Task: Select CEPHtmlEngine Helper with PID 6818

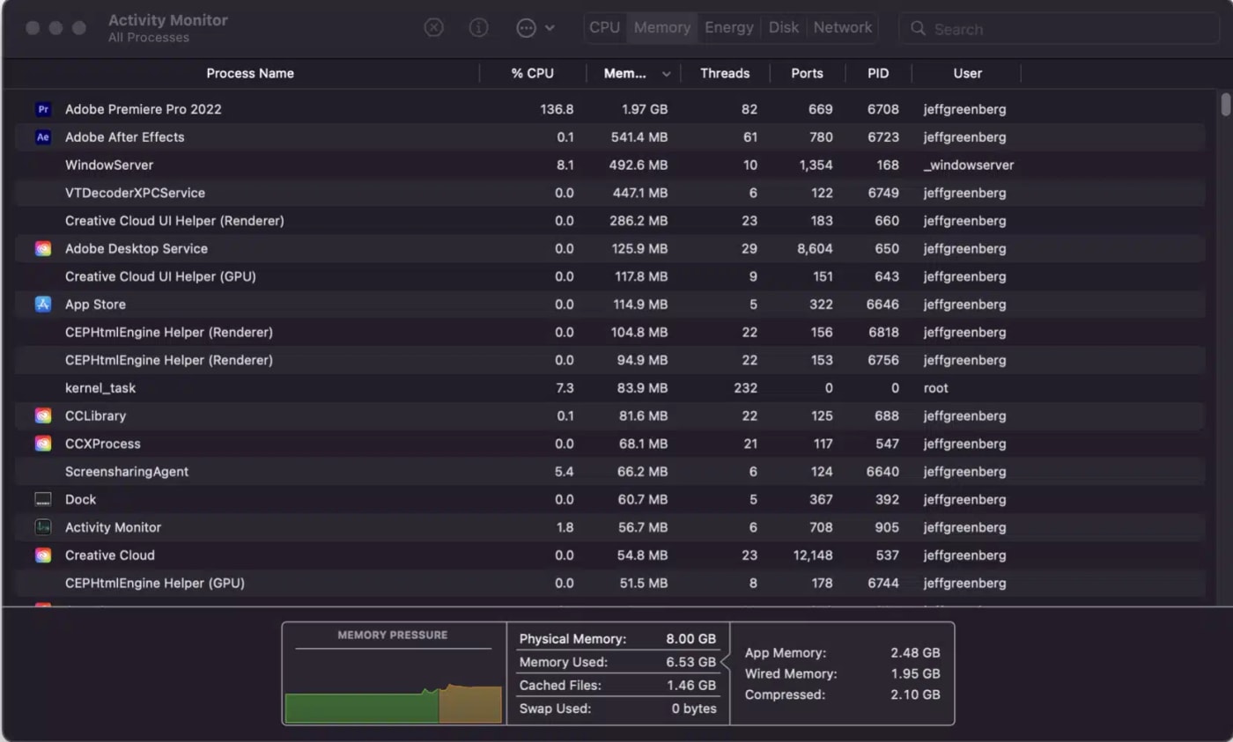Action: [609, 333]
